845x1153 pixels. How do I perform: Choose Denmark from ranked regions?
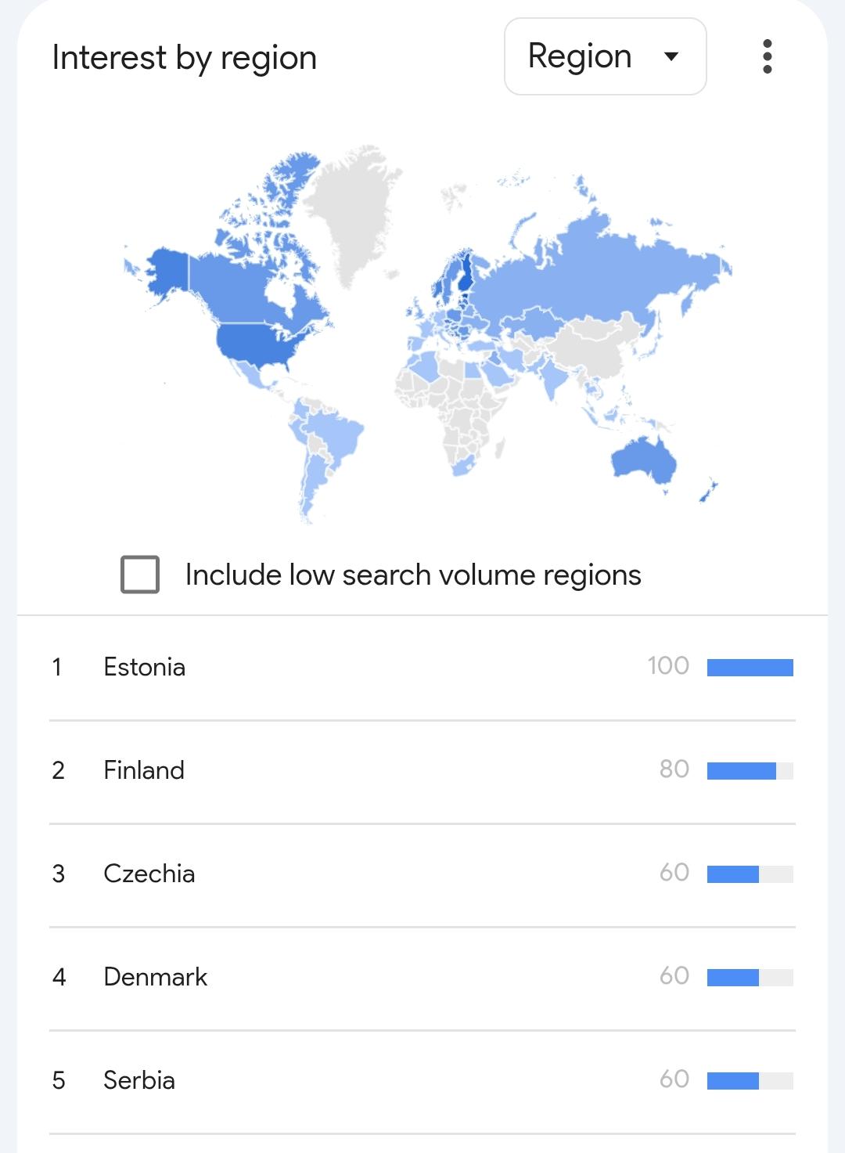pyautogui.click(x=156, y=977)
